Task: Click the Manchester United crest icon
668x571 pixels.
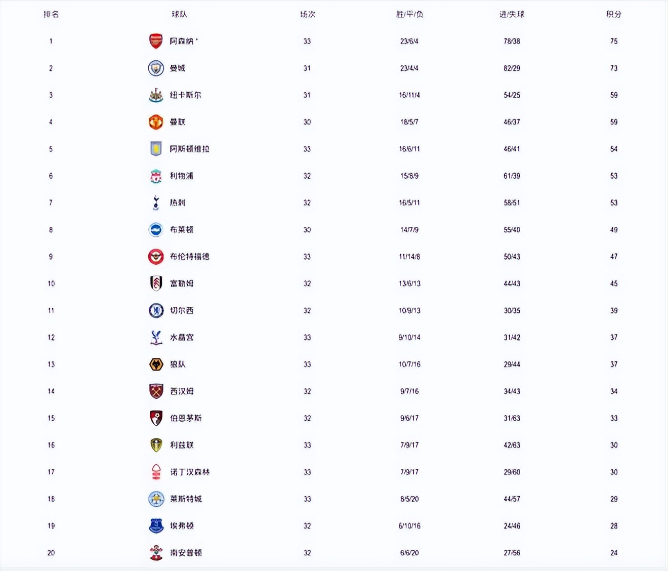Action: 156,122
